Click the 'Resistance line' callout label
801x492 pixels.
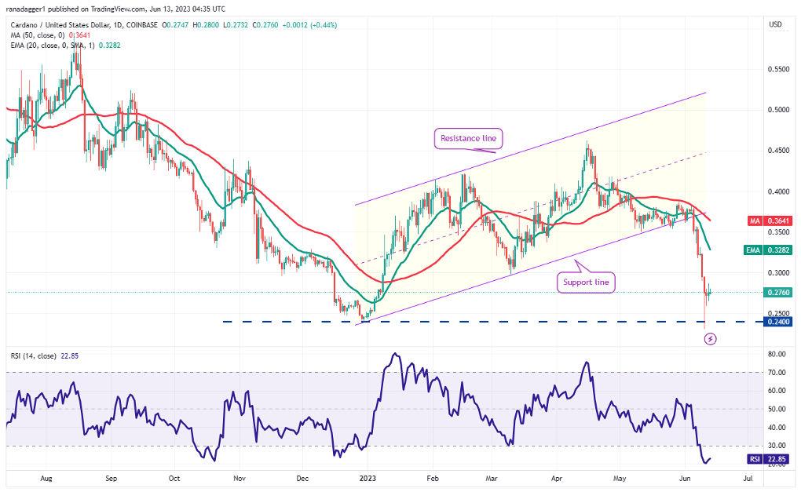(469, 138)
